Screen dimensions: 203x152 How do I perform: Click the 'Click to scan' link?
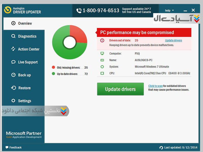(x=155, y=86)
